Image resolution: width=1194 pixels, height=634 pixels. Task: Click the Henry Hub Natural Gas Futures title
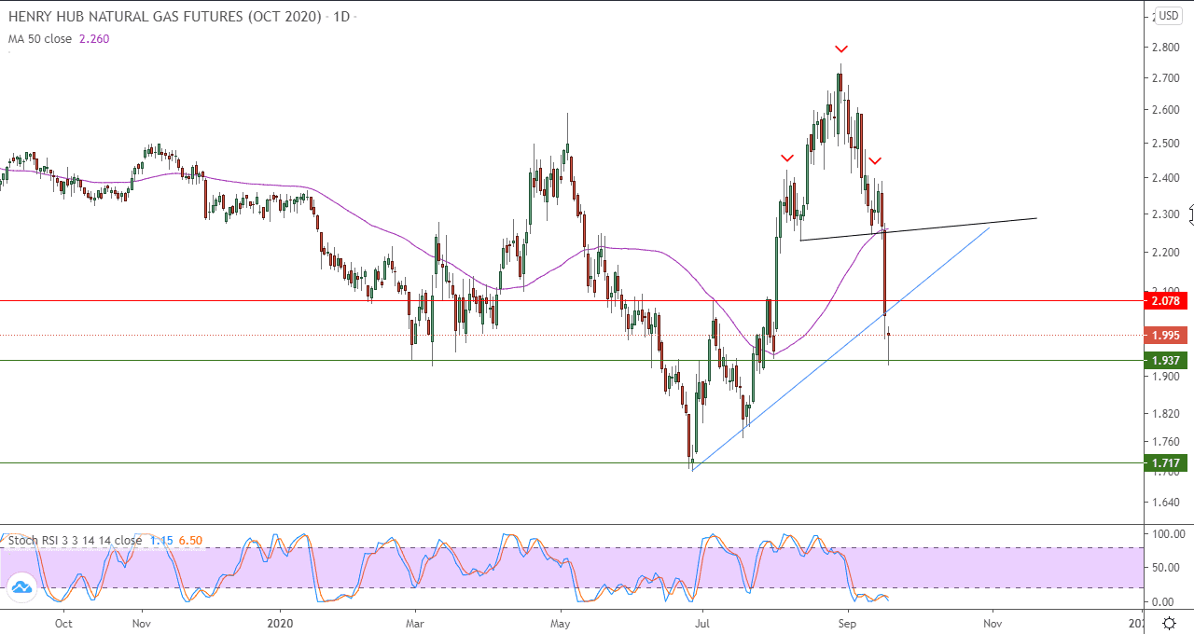tap(165, 17)
